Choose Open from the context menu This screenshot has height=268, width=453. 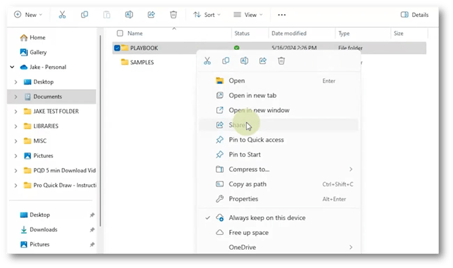(x=279, y=81)
